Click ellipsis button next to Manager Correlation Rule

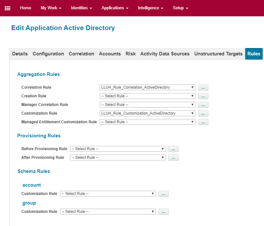coord(203,105)
